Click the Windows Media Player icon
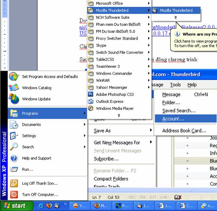The height and width of the screenshot is (211, 217). click(x=91, y=108)
